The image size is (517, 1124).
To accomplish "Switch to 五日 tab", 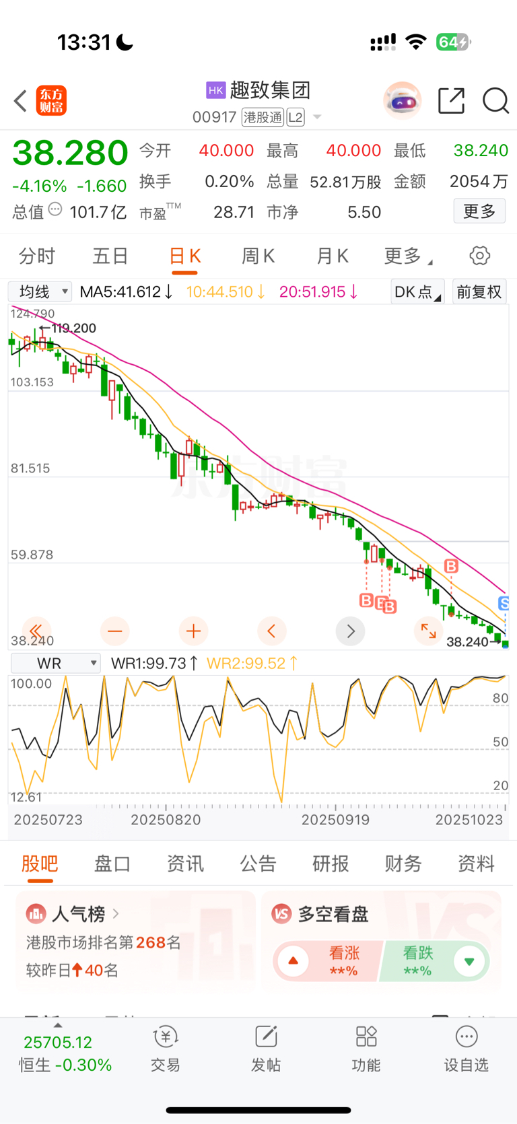I will (110, 256).
